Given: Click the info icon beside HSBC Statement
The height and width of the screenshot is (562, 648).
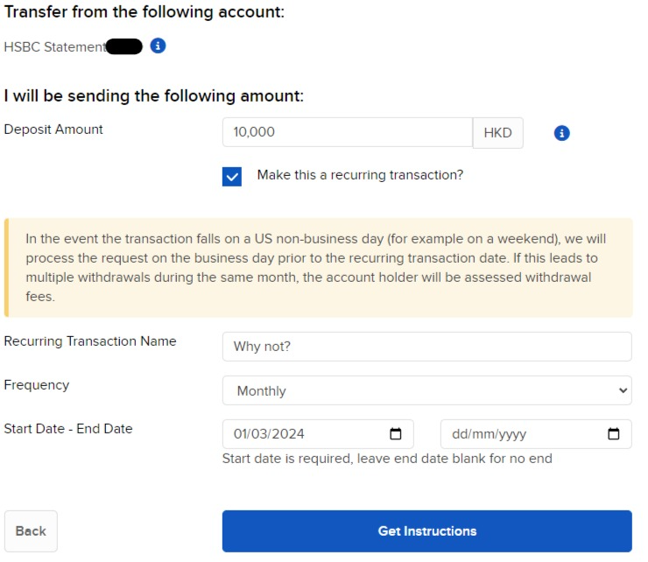Looking at the screenshot, I should [158, 46].
